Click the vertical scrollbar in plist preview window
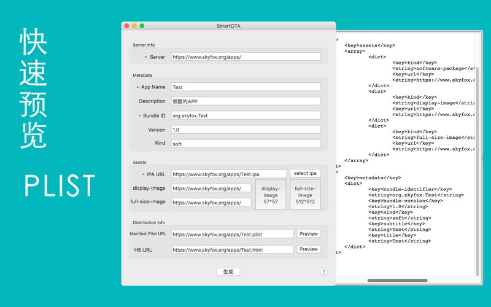Image resolution: width=491 pixels, height=307 pixels. point(477,171)
